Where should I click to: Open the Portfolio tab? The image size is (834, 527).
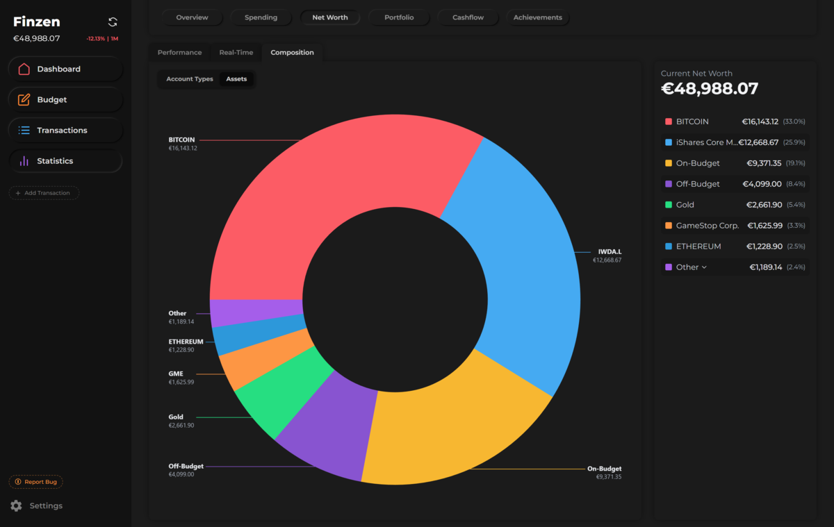point(399,17)
